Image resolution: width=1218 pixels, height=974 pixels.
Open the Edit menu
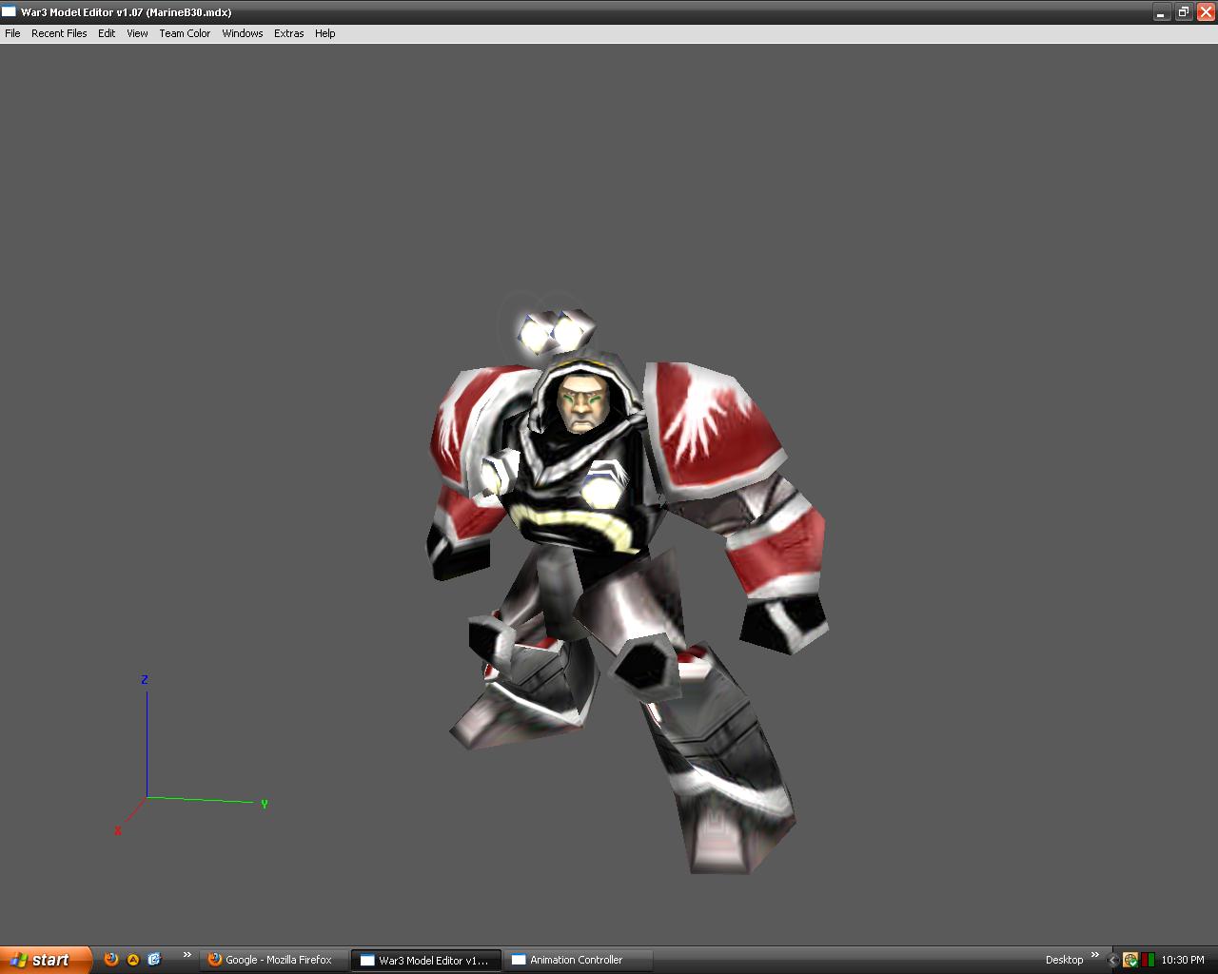point(107,33)
